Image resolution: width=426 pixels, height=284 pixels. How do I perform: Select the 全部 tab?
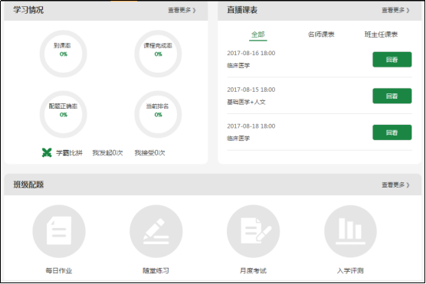258,34
